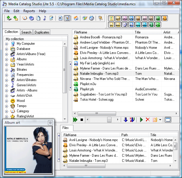Sort lower Files list by Path column

coord(134,135)
